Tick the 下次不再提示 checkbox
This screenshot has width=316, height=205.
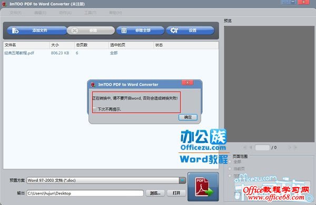pos(94,109)
